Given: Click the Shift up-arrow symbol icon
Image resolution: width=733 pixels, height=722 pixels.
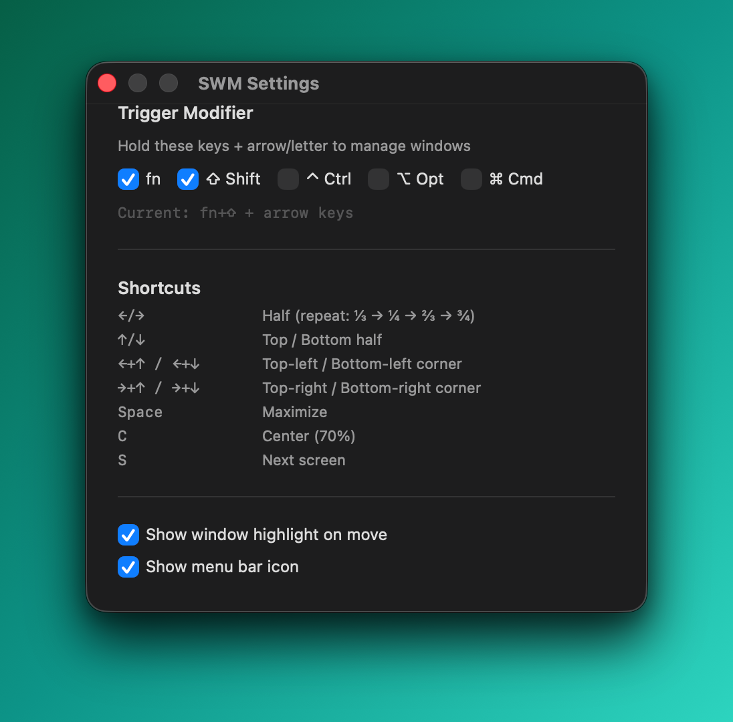Looking at the screenshot, I should [213, 179].
